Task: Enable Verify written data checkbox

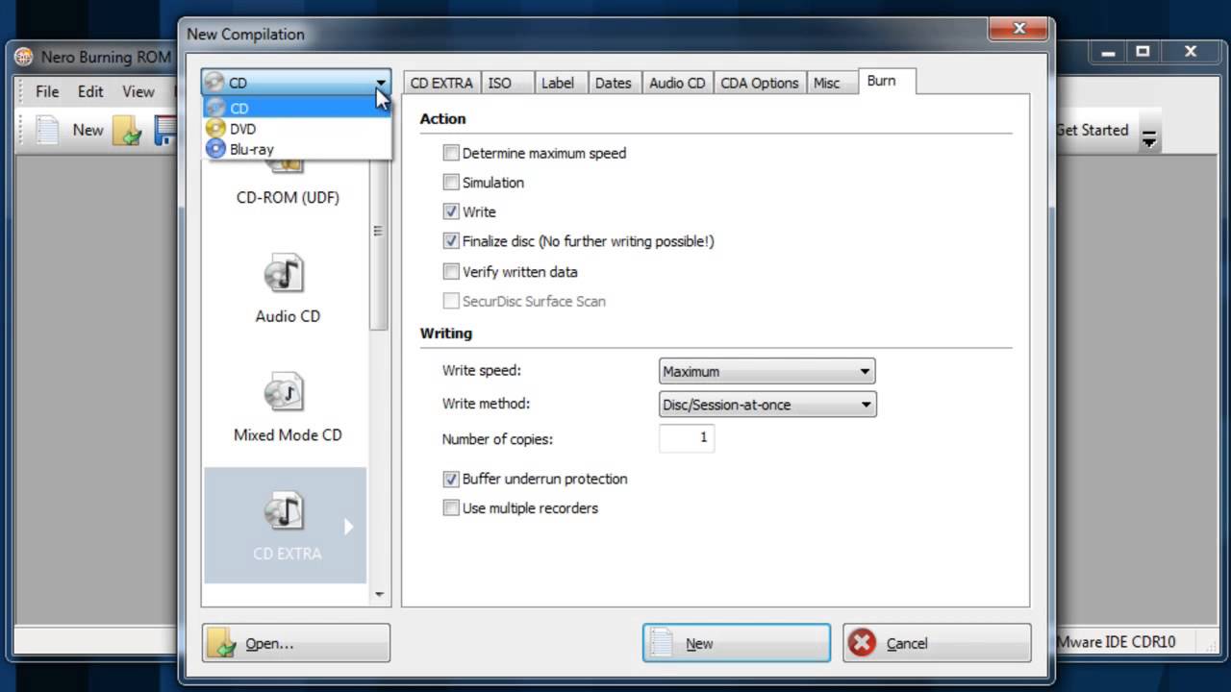Action: coord(451,272)
